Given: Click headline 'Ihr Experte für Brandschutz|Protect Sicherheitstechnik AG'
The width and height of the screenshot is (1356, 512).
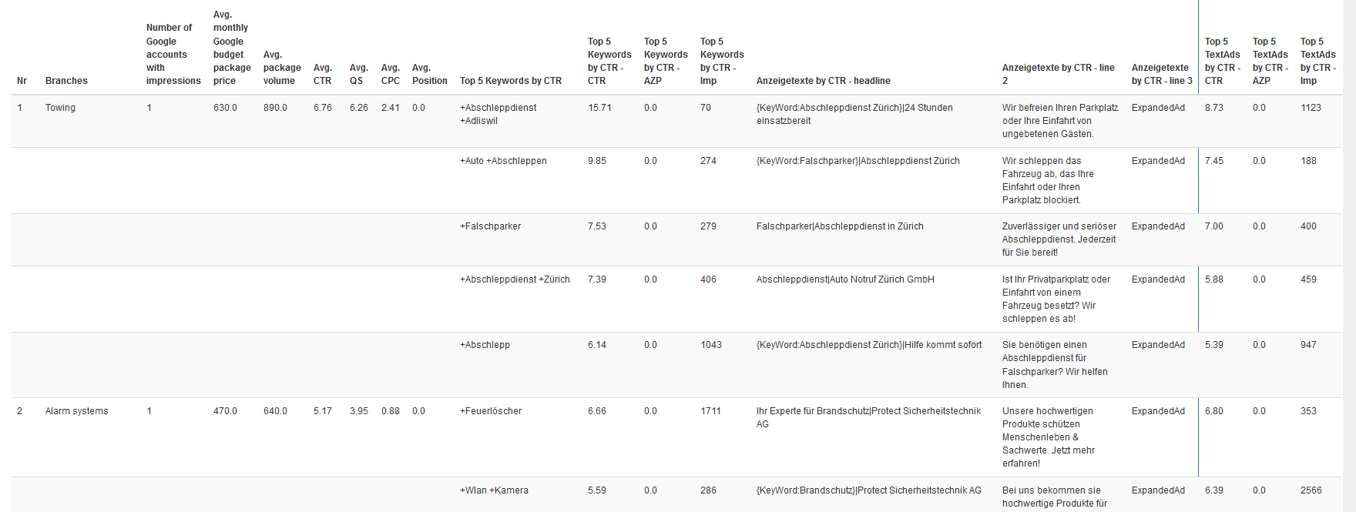Looking at the screenshot, I should pyautogui.click(x=868, y=417).
